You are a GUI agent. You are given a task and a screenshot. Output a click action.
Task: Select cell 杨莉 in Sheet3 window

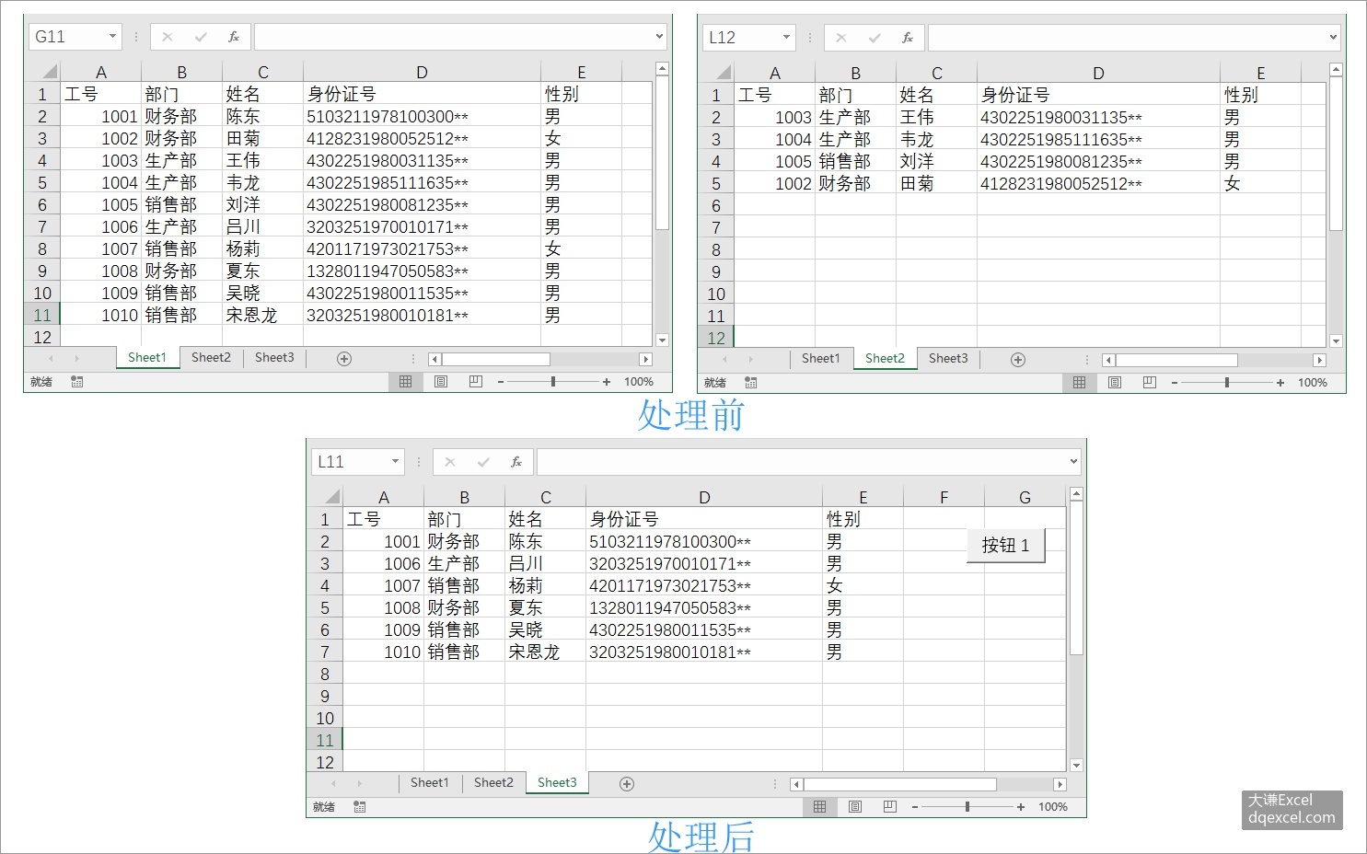pyautogui.click(x=545, y=586)
